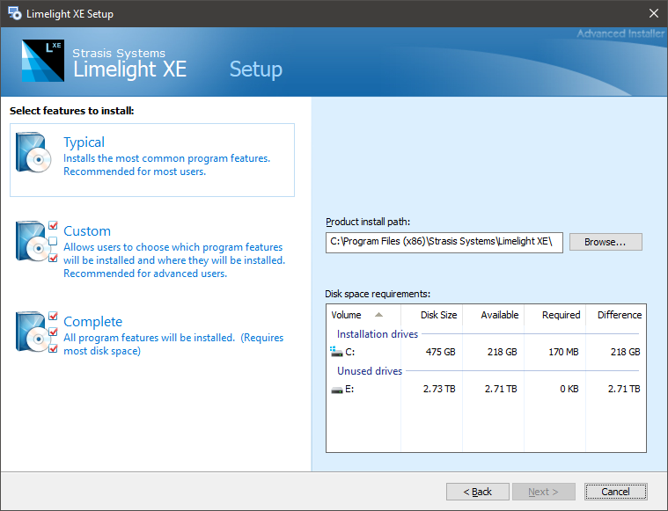The height and width of the screenshot is (511, 668).
Task: Sort by the Available column header
Action: 494,315
